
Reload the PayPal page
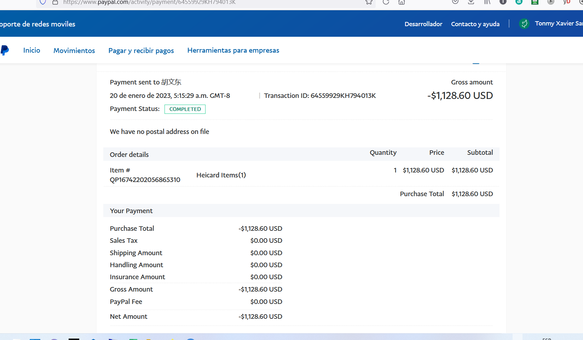(386, 2)
